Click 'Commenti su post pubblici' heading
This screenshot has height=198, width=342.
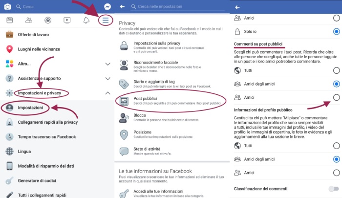coord(258,44)
